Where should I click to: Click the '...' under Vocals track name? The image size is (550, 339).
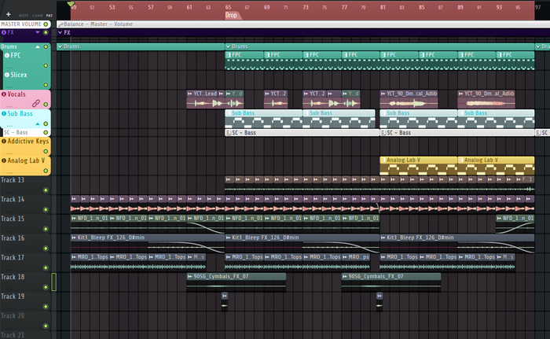(x=9, y=105)
